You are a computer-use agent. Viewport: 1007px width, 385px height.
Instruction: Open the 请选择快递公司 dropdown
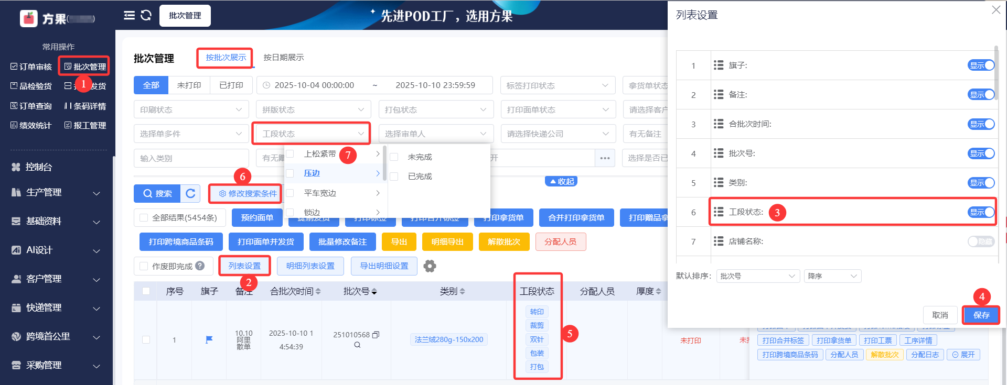pos(558,134)
